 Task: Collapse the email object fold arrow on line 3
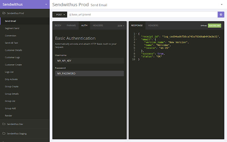(137, 39)
